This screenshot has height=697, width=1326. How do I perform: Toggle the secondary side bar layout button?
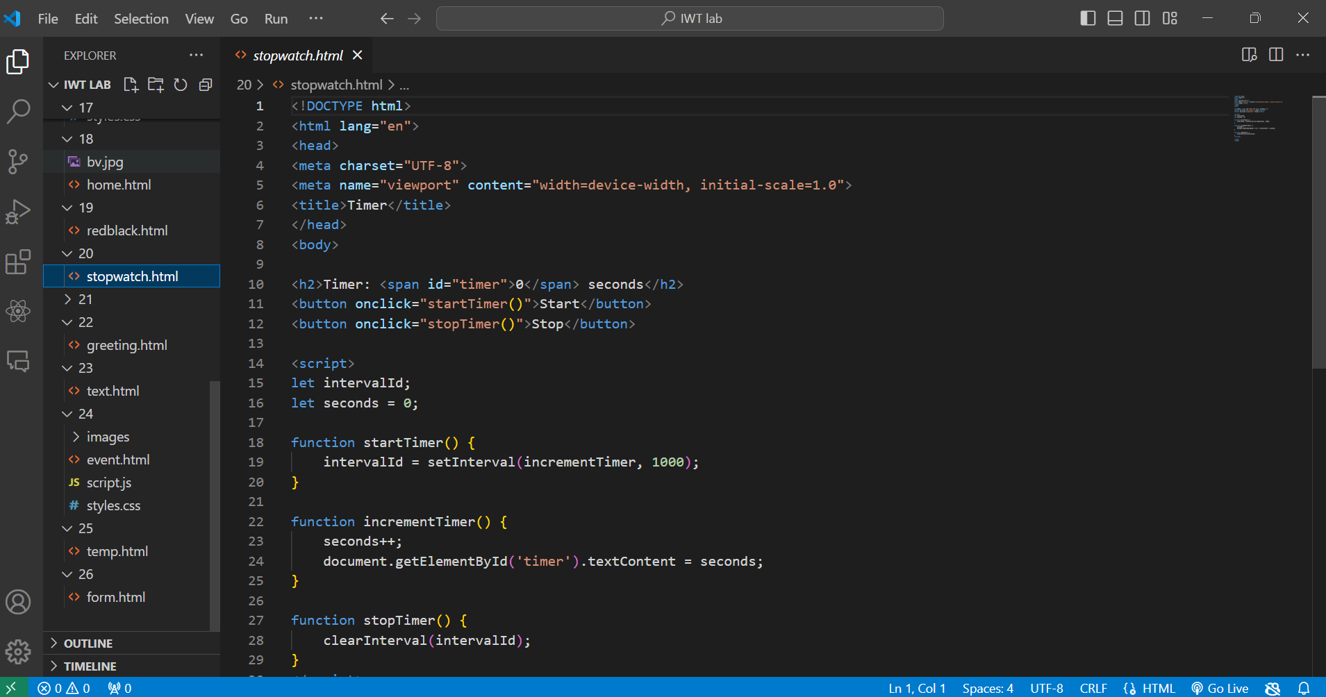tap(1142, 18)
